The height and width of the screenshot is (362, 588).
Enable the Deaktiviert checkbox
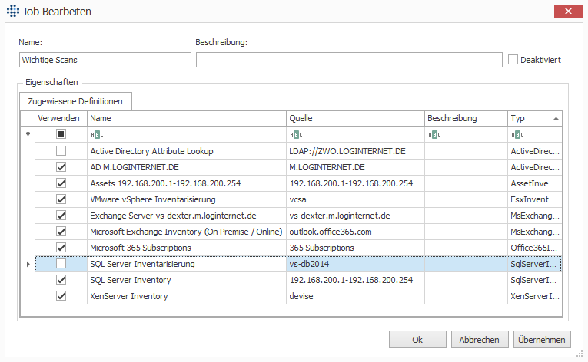click(x=513, y=60)
